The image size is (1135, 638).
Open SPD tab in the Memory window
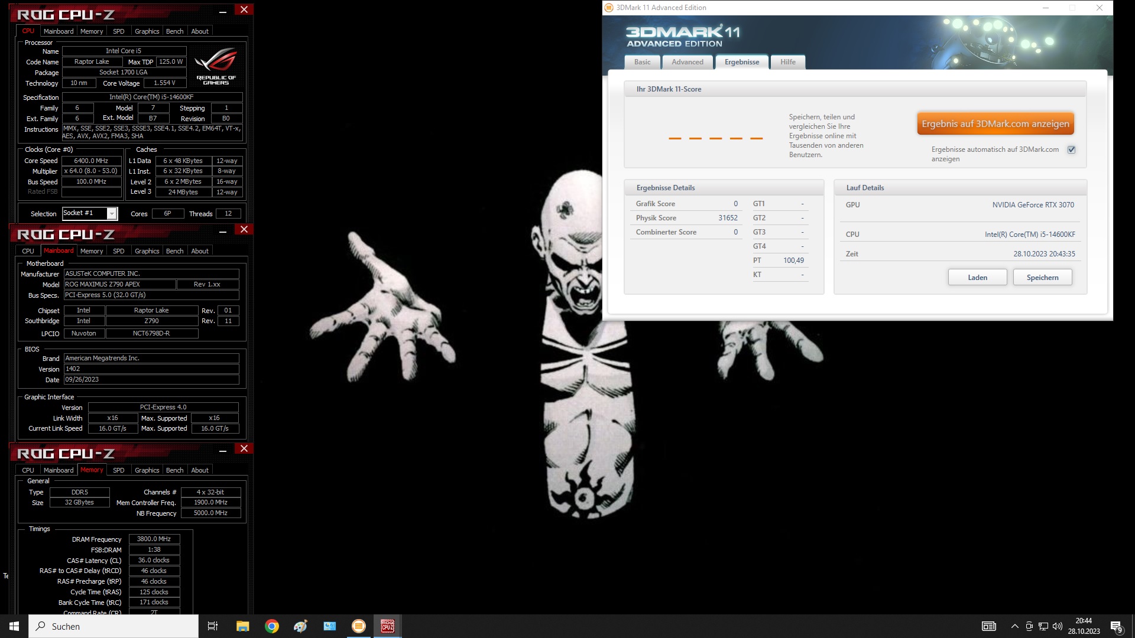coord(119,470)
